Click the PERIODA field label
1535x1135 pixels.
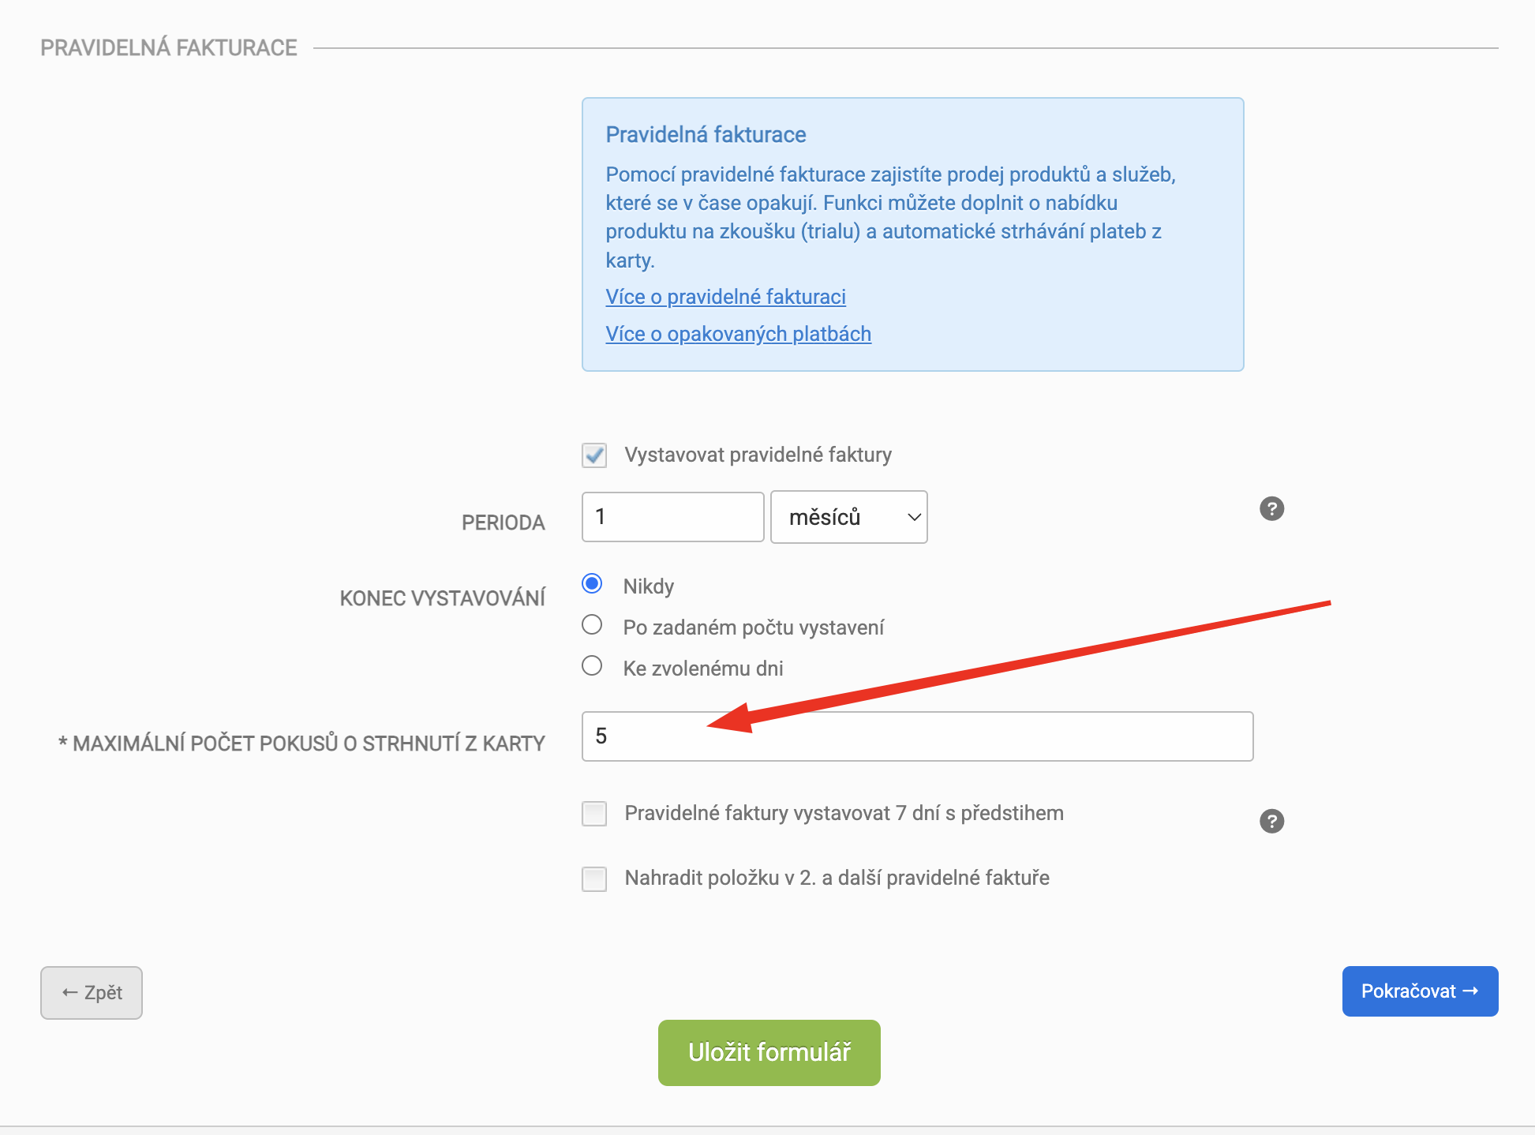503,523
